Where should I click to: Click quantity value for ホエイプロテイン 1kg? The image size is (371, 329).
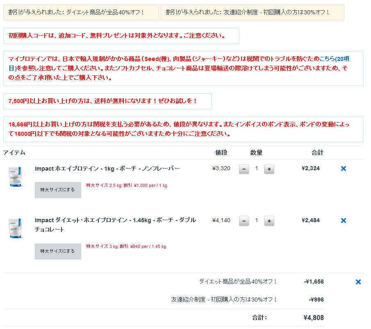(x=257, y=169)
